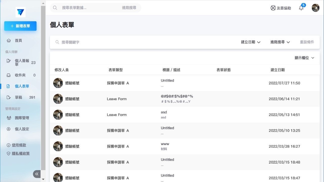
Task: Click the lifebuoy icon for 友善協助
Action: point(273,8)
